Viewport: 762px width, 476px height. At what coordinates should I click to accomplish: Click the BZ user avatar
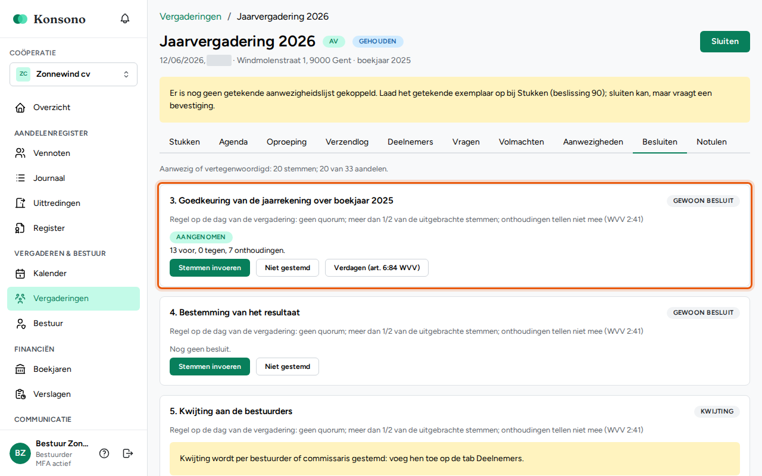(x=20, y=453)
